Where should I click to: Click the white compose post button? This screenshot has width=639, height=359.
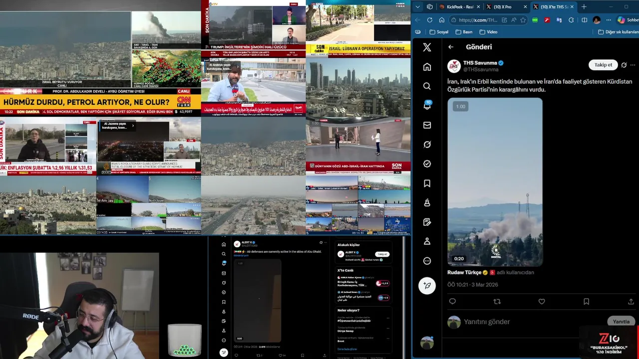point(427,285)
